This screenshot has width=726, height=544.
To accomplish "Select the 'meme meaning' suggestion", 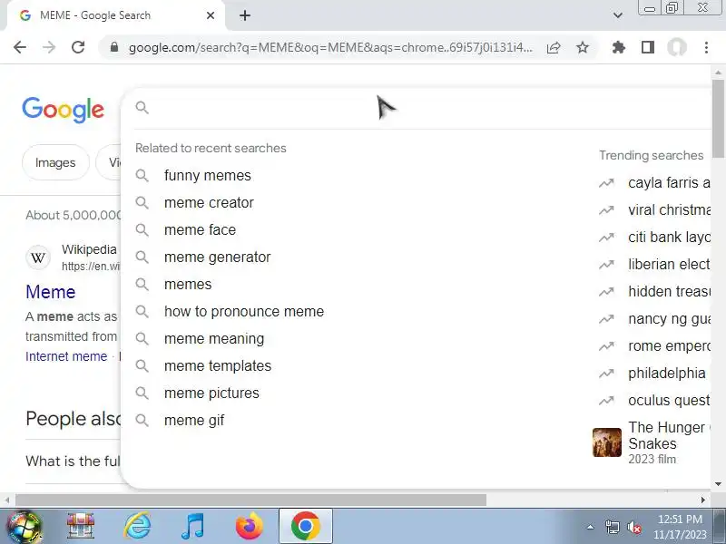I will tap(214, 339).
